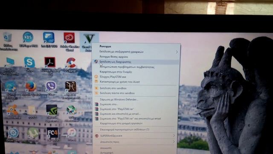This screenshot has height=154, width=273.
Task: Choose Αντιμετώπιση προβλημάτων συμβατότητας
Action: coord(136,67)
